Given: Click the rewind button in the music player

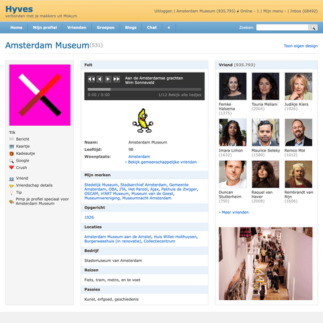Looking at the screenshot, I should (92, 79).
